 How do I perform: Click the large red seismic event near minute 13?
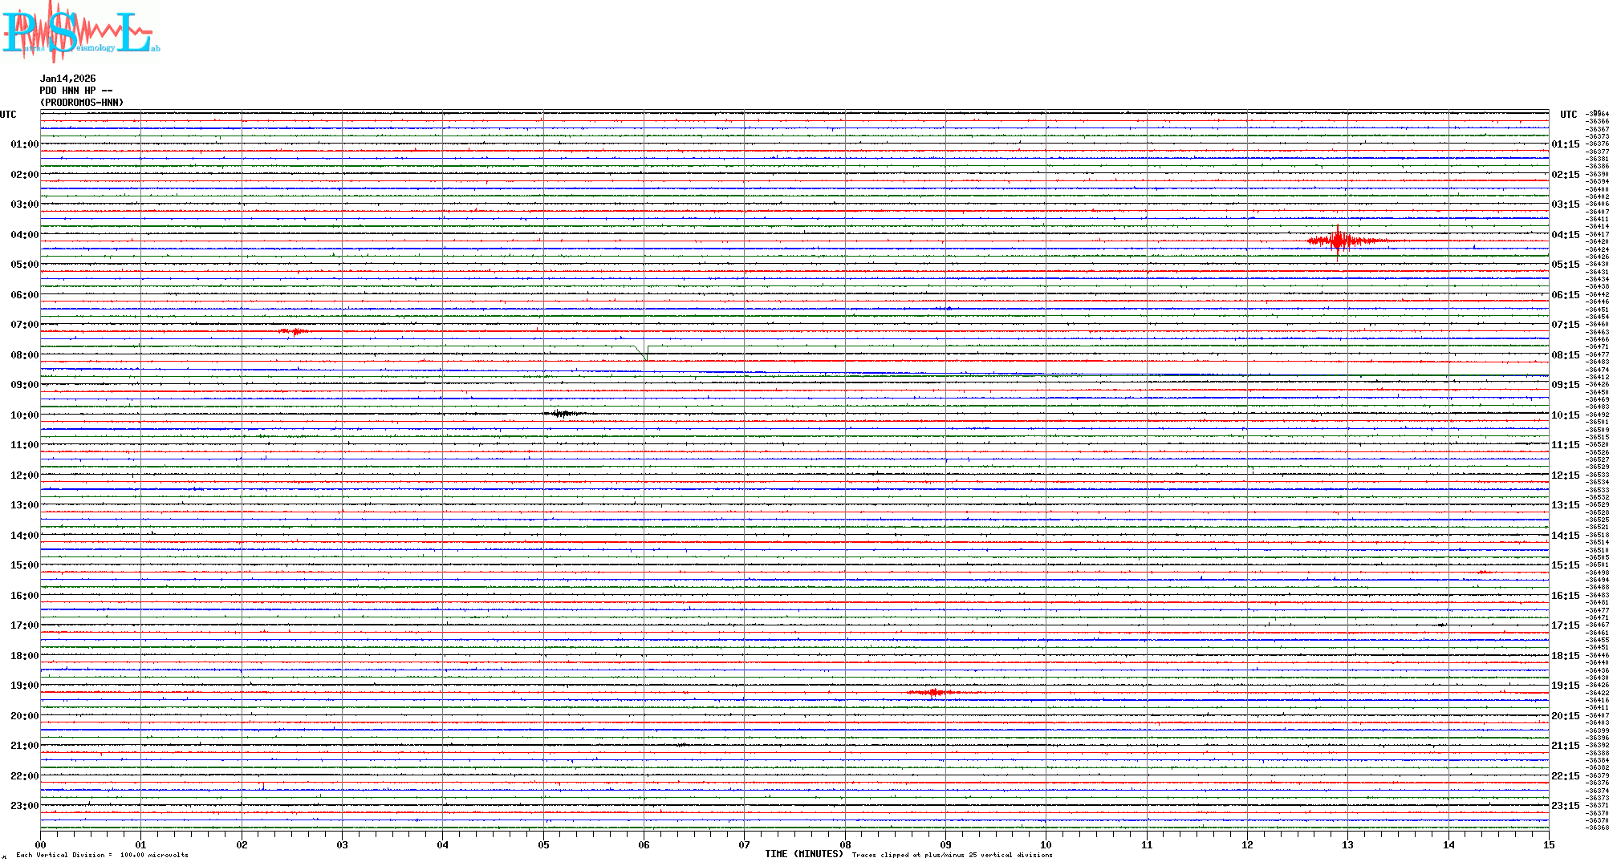[1338, 241]
